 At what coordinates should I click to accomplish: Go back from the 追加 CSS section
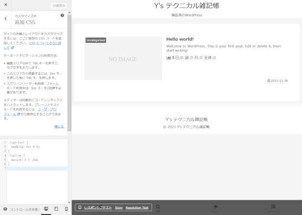tap(6, 19)
